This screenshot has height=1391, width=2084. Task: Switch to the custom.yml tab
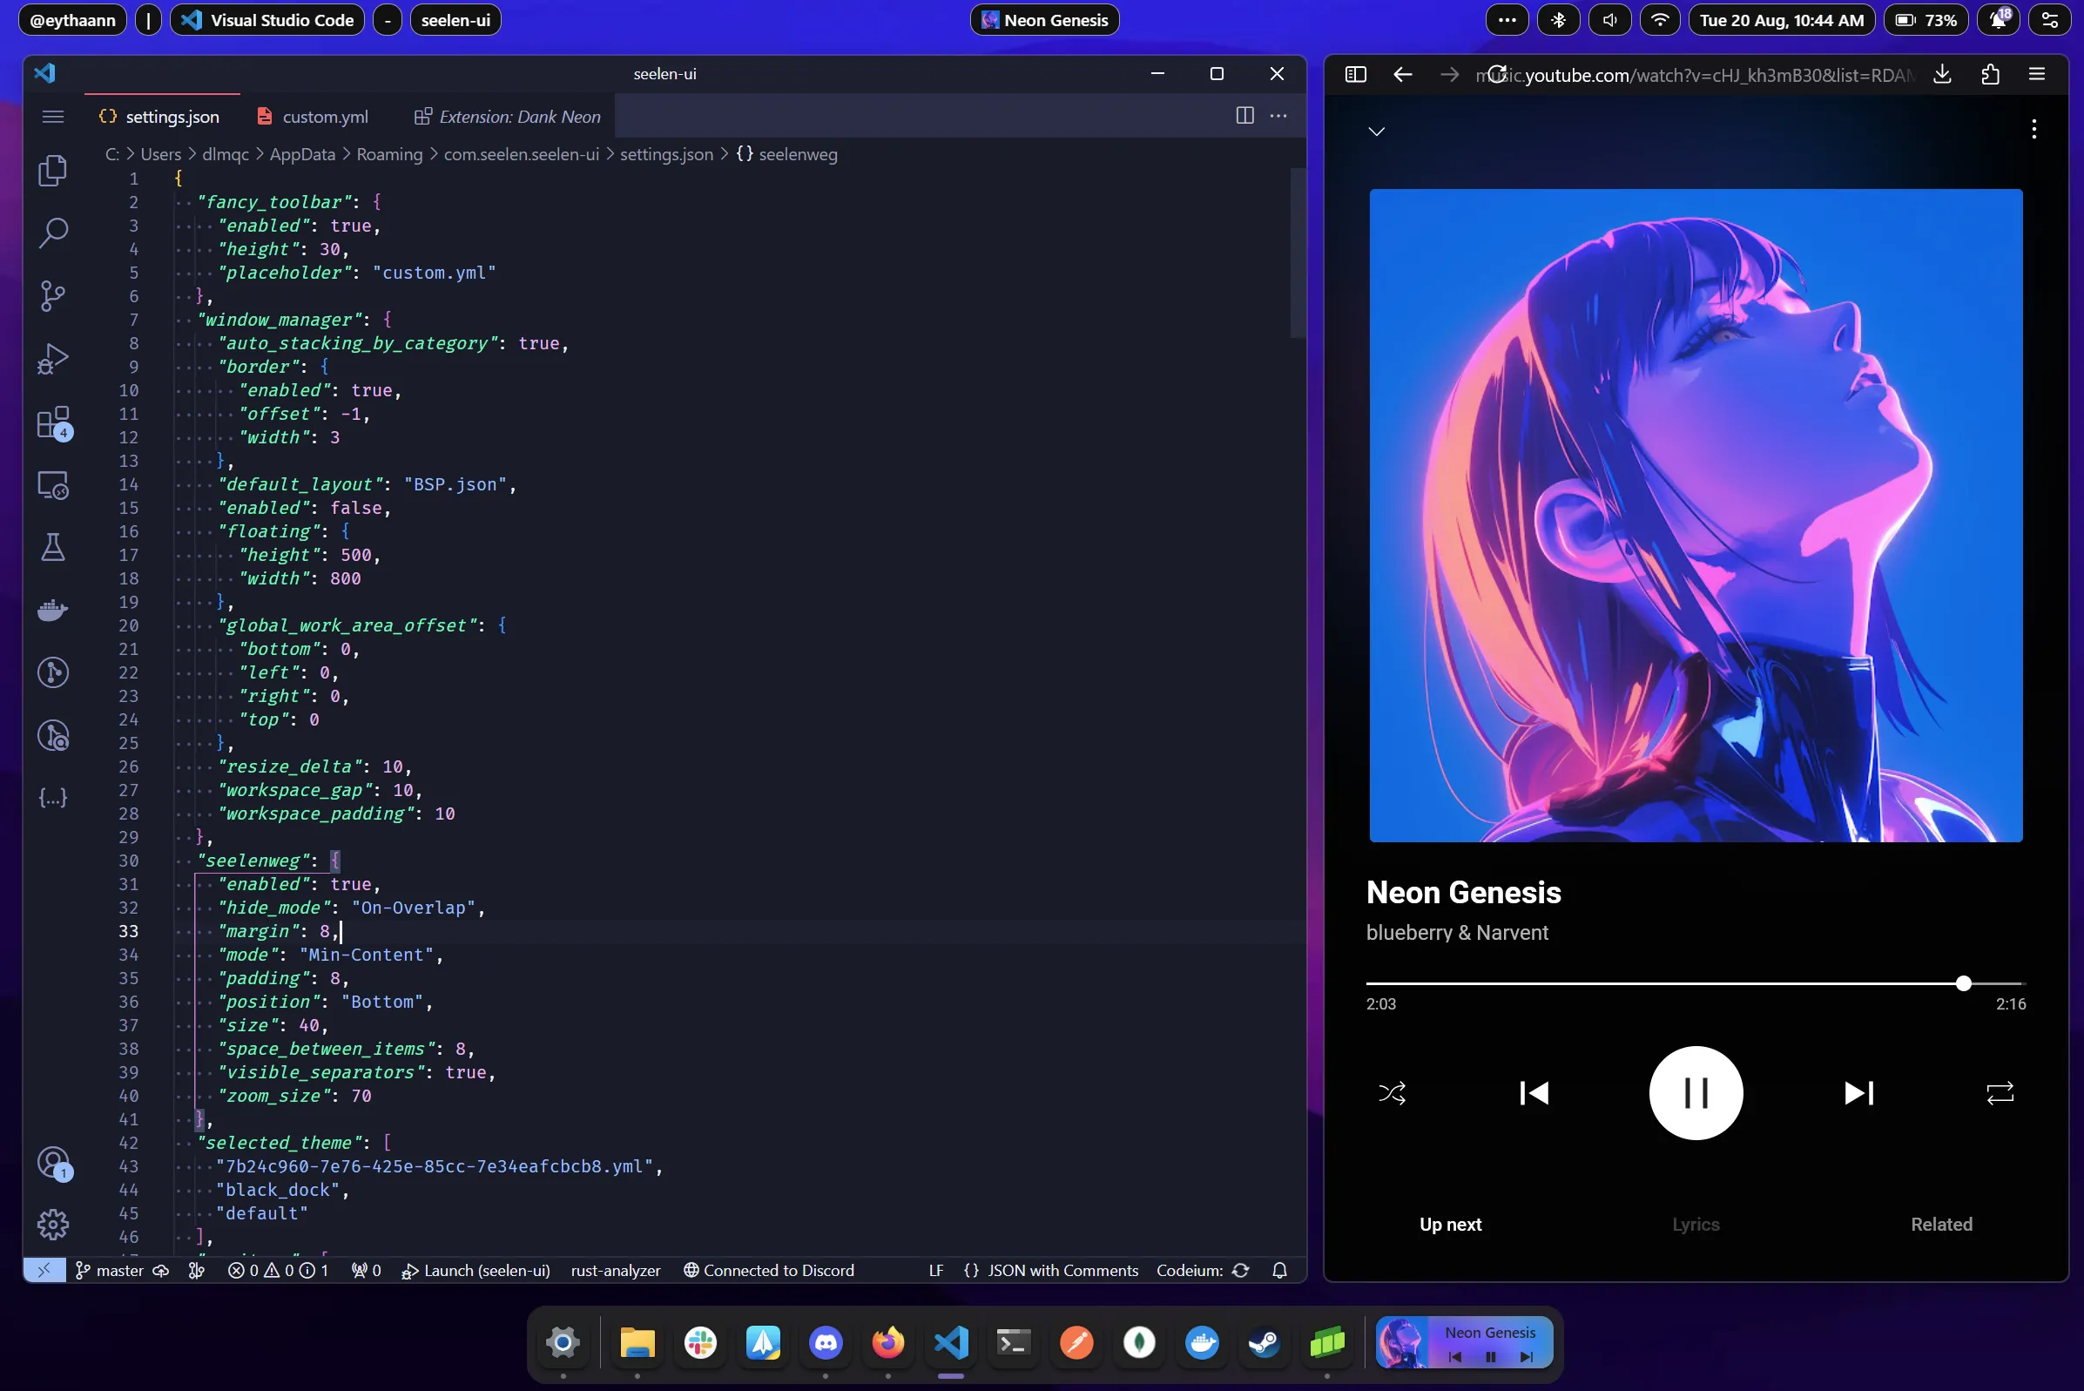coord(324,117)
